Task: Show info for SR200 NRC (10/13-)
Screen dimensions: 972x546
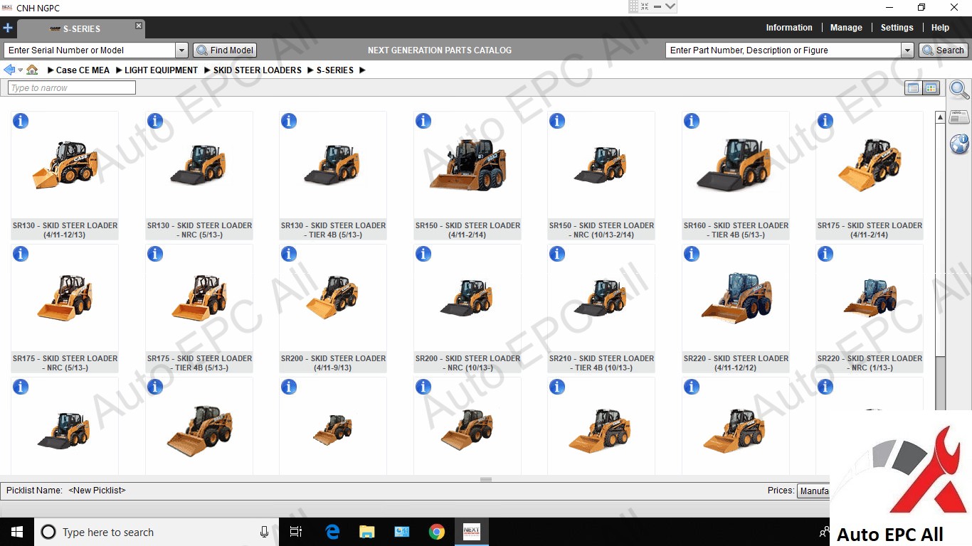Action: click(x=423, y=254)
